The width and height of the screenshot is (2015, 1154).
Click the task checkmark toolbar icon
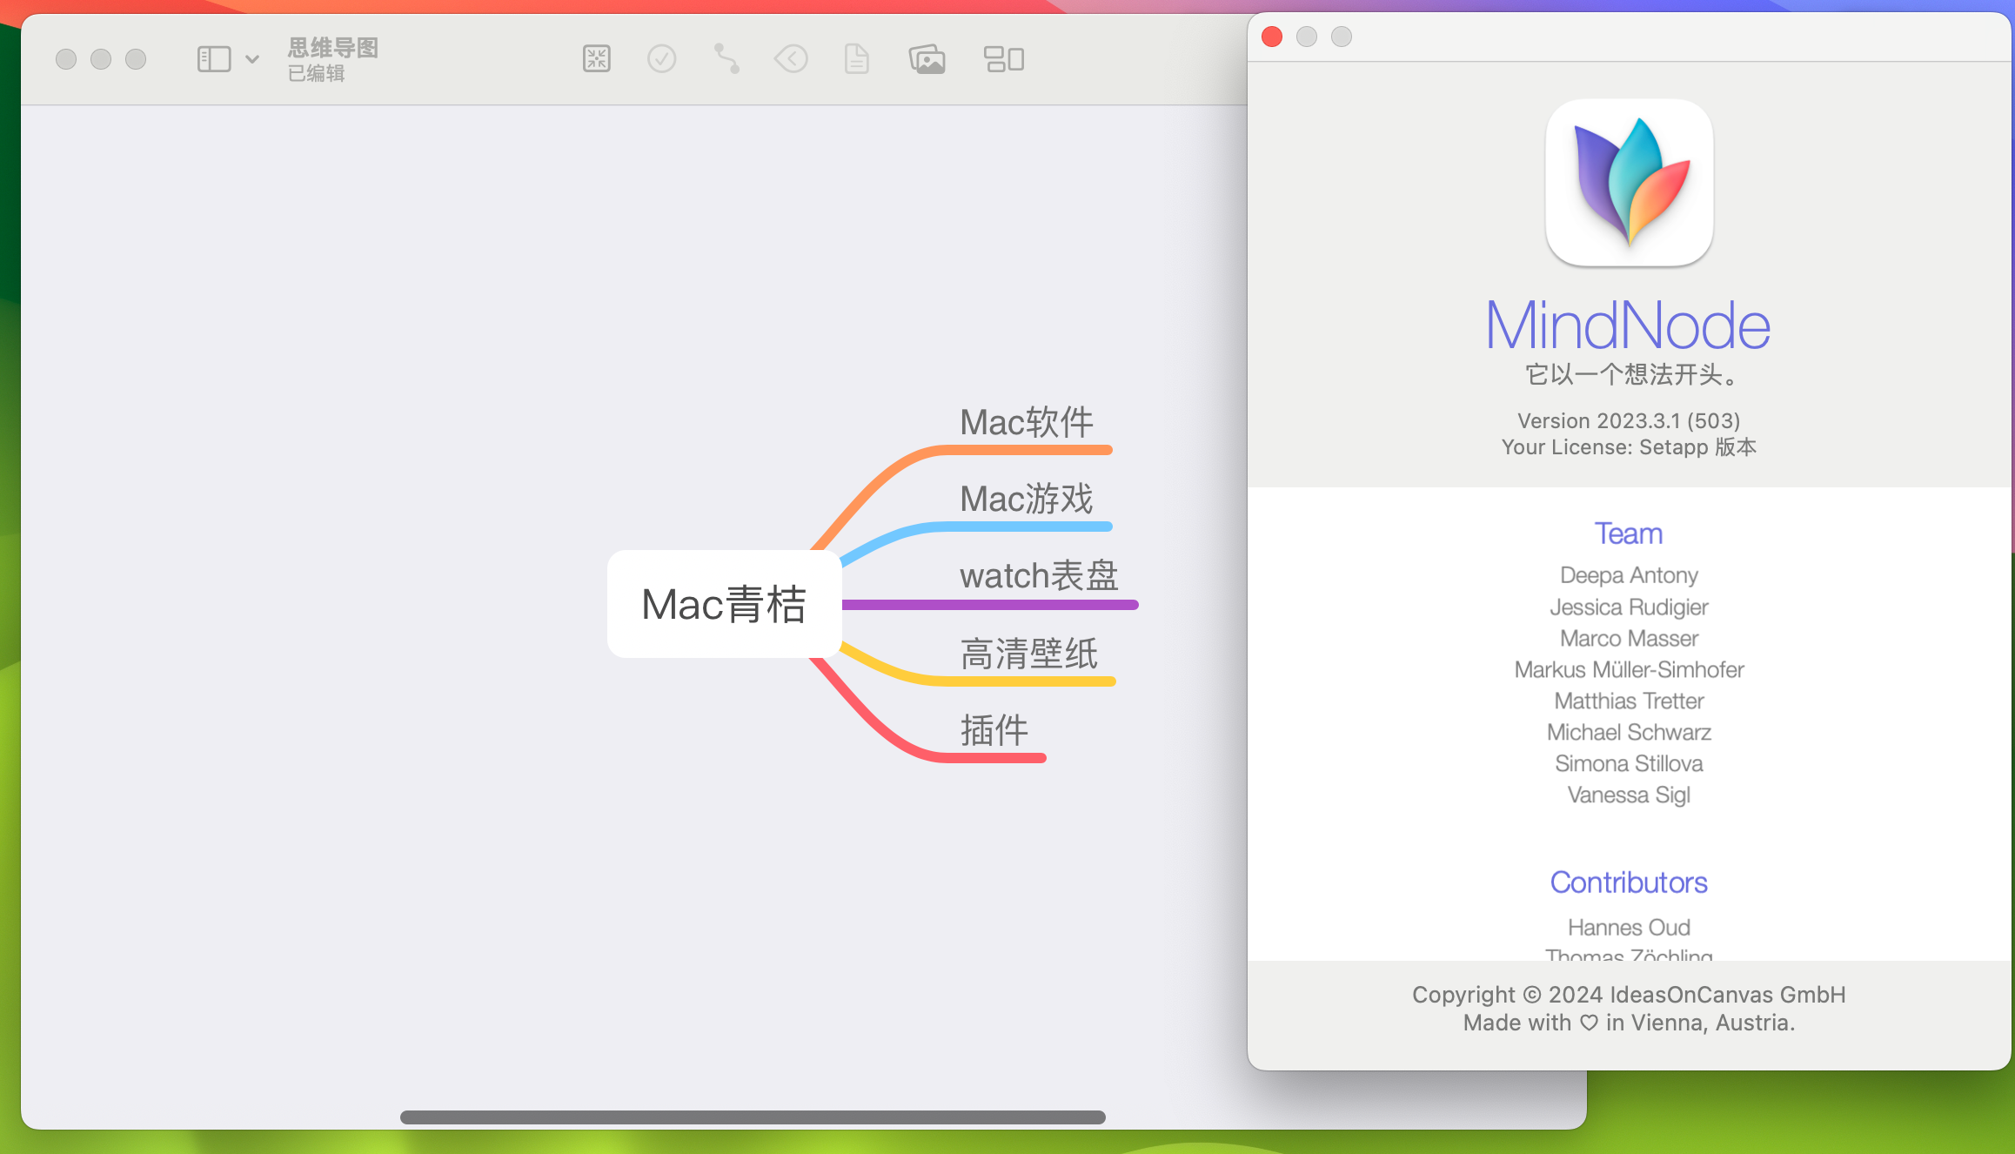point(662,59)
